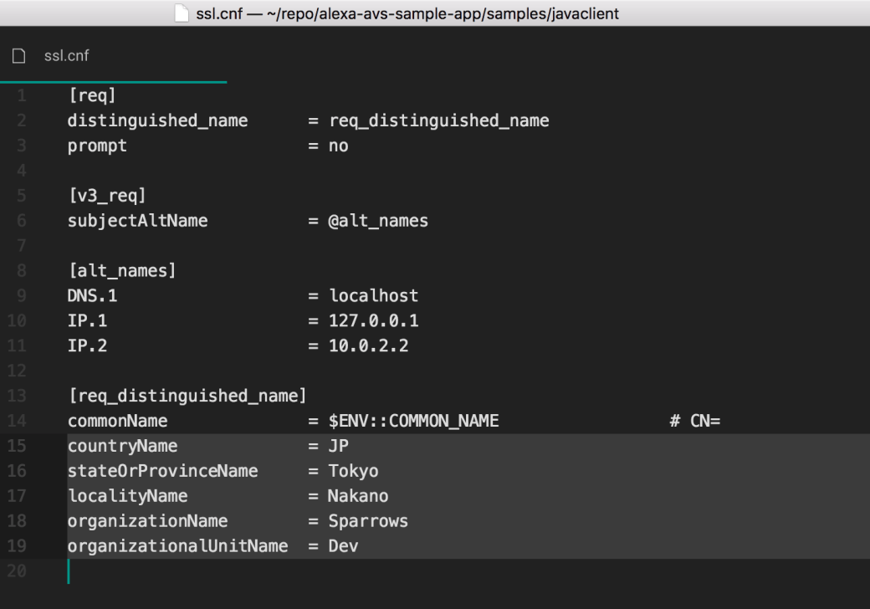
Task: Click the $ENV::COMMON_NAME value
Action: pyautogui.click(x=413, y=421)
